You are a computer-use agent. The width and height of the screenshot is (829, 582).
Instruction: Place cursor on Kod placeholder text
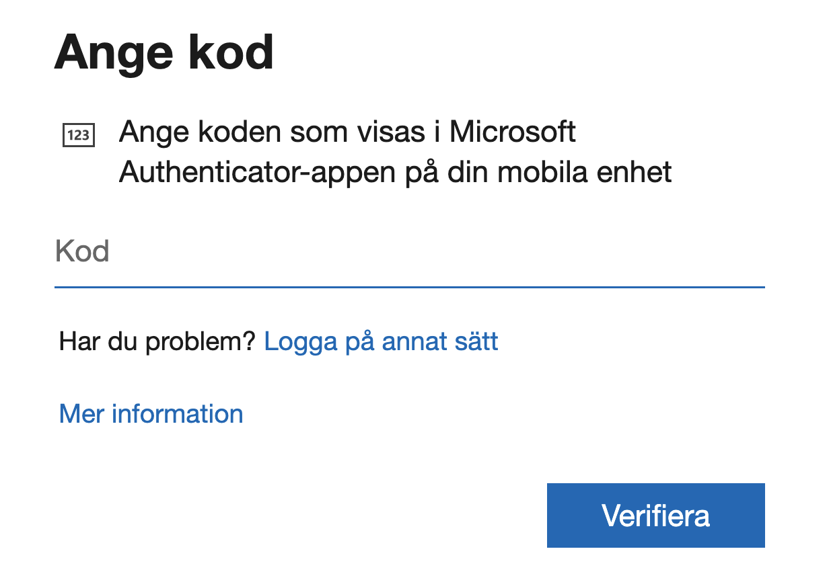click(x=82, y=252)
